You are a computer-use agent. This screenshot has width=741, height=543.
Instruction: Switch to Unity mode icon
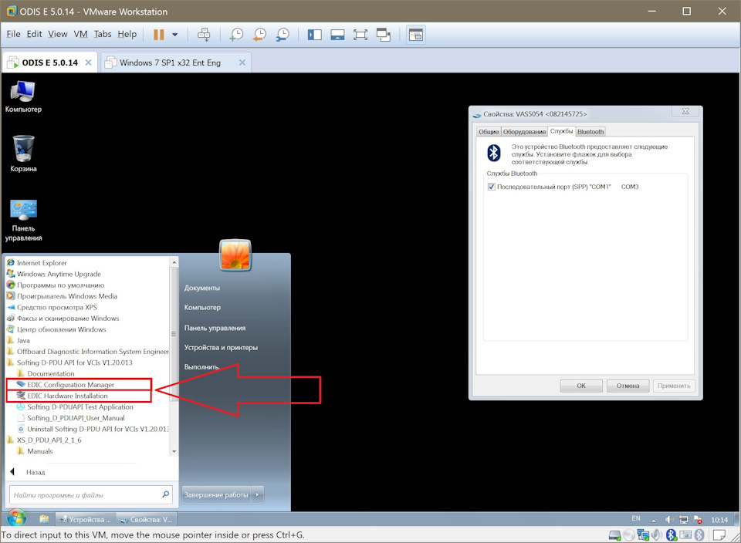point(384,35)
